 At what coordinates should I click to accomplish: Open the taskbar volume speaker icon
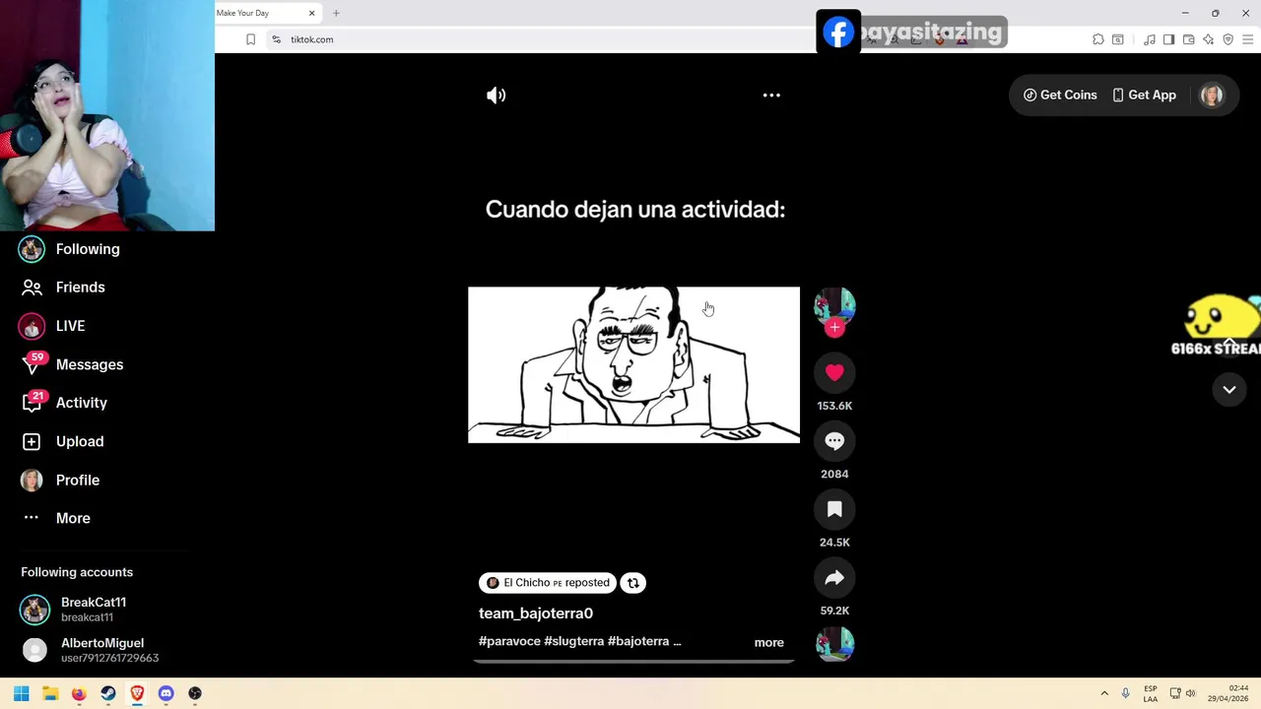(1190, 693)
